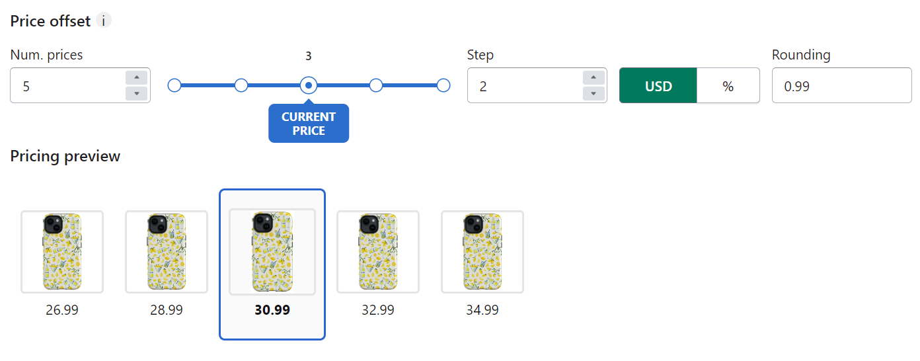This screenshot has height=361, width=920.
Task: Open the 28.99 phone case thumbnail
Action: coord(167,252)
